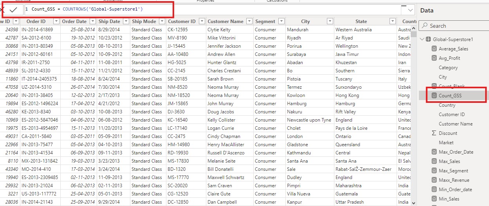Screen dimensions: 489x206
Task: Click the Min_Sales measure calculator icon
Action: pos(434,199)
